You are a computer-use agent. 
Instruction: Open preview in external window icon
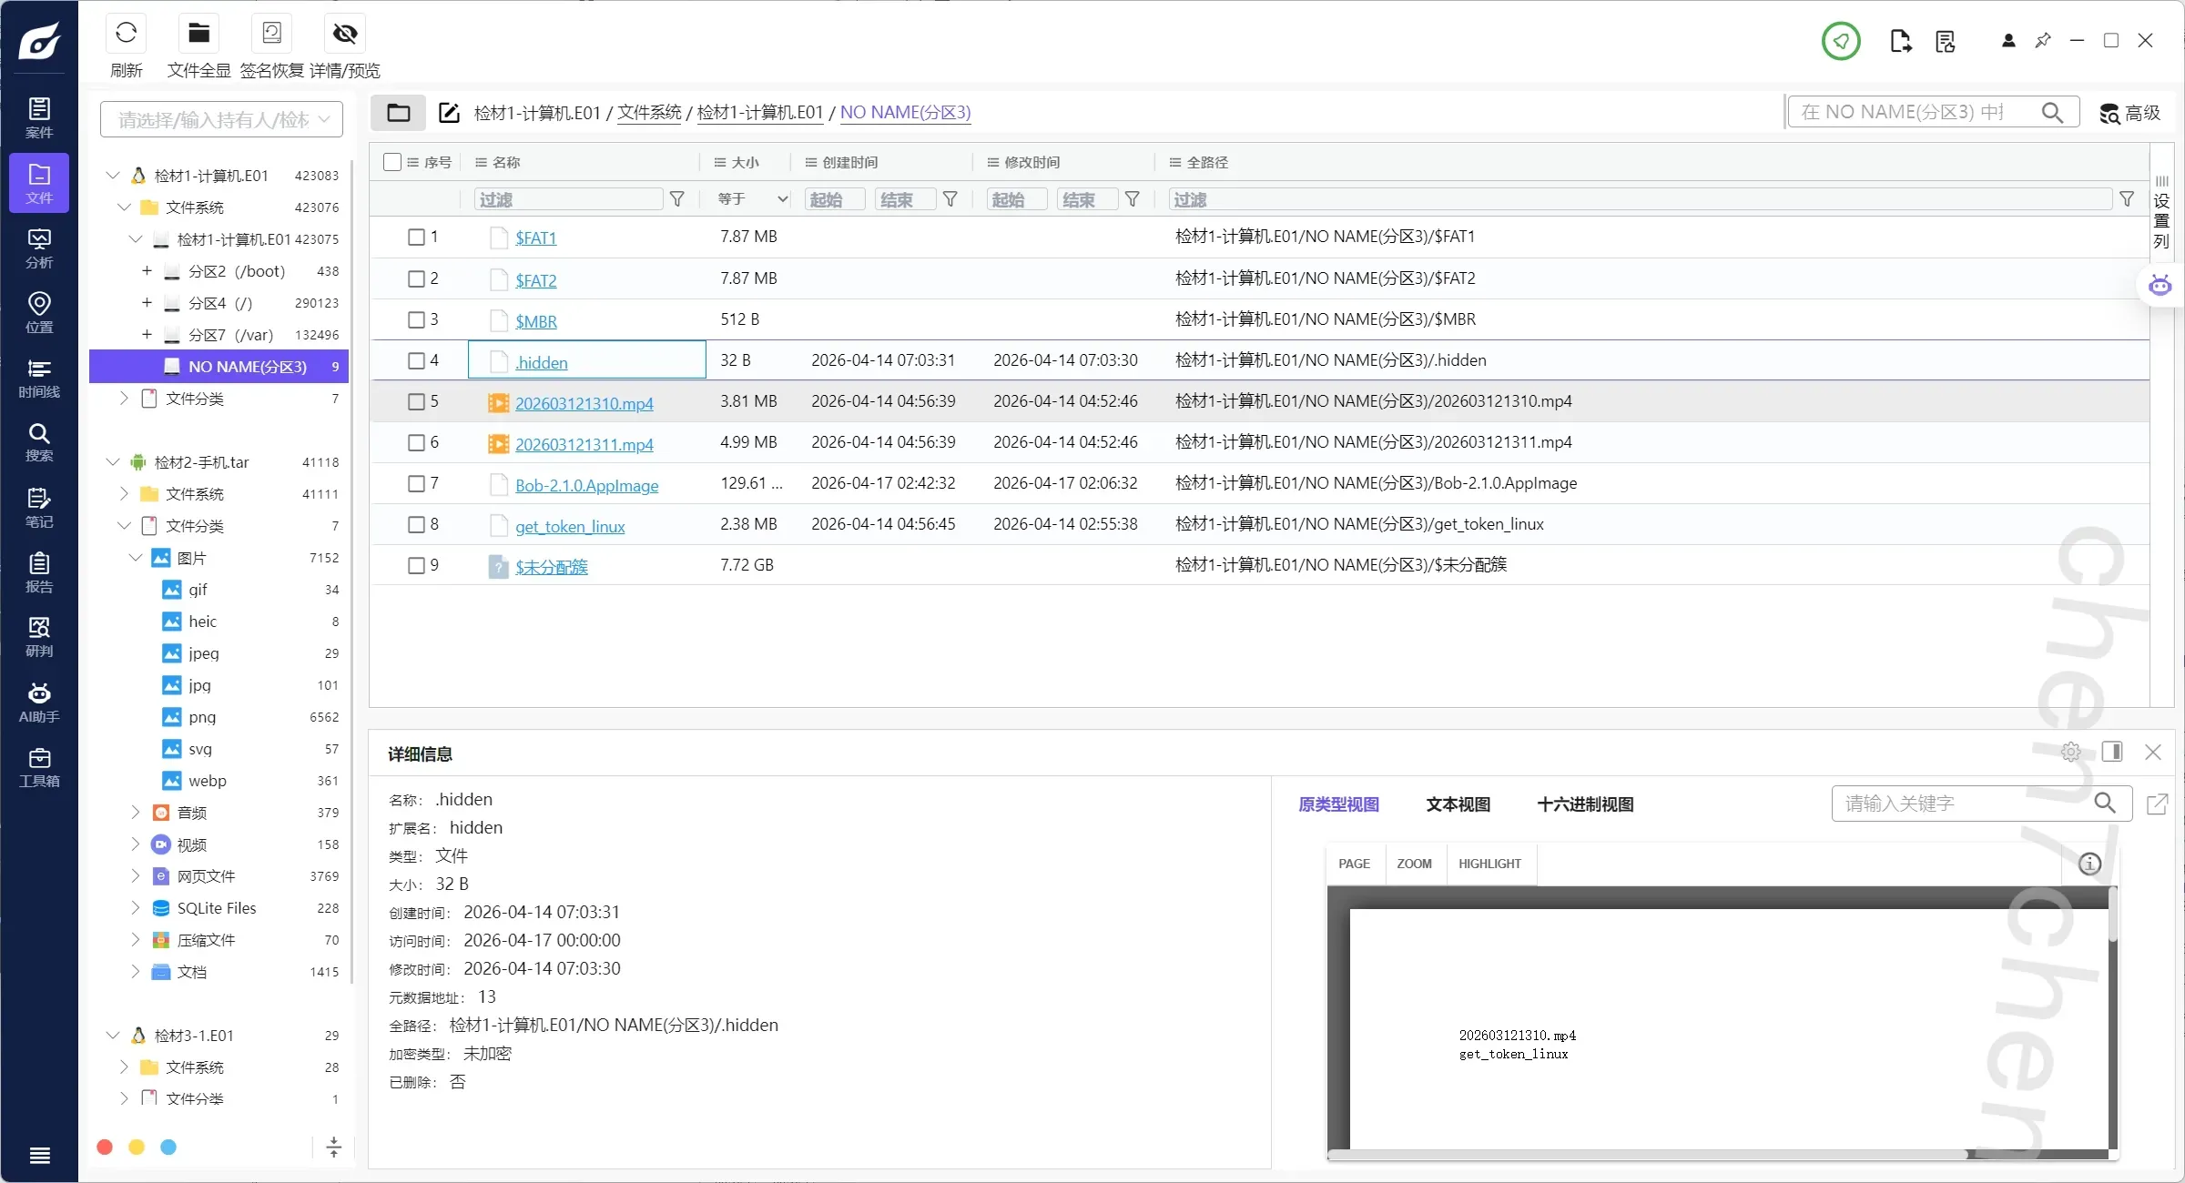[2158, 804]
